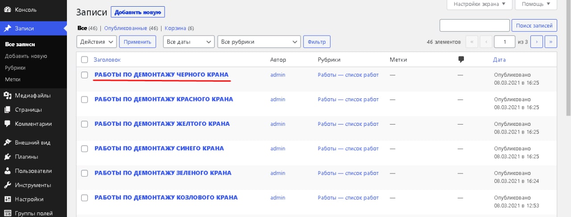Toggle the select-all checkbox in table header
571x217 pixels.
[84, 60]
